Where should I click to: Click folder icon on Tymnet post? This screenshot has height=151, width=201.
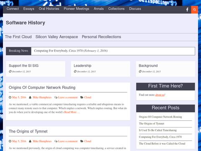(82, 141)
